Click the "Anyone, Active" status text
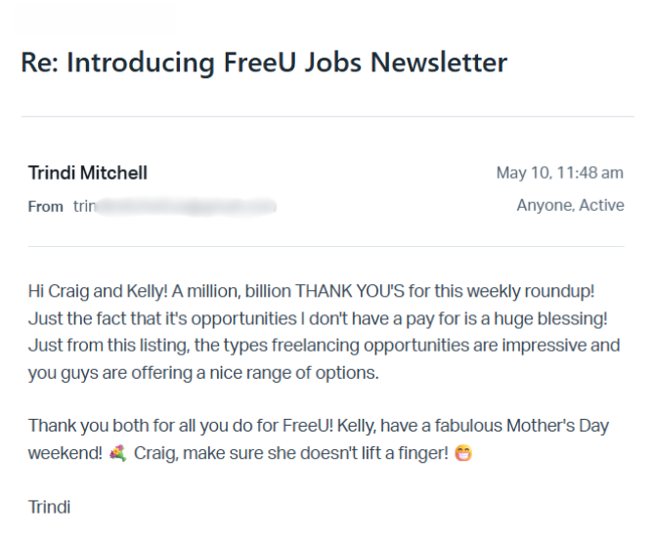Screen dimensions: 655x537 coord(570,205)
